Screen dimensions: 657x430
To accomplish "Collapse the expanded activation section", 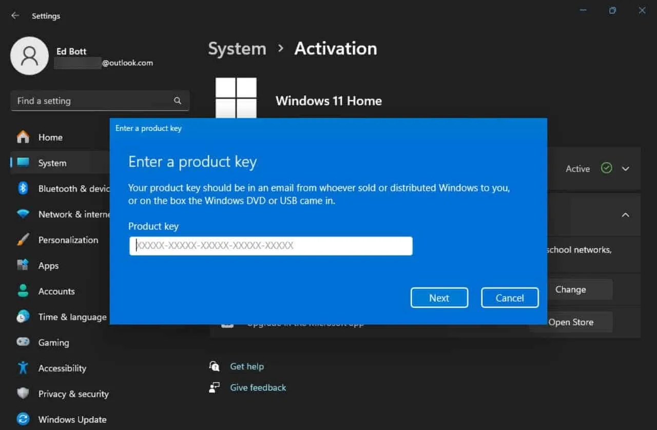I will click(625, 215).
